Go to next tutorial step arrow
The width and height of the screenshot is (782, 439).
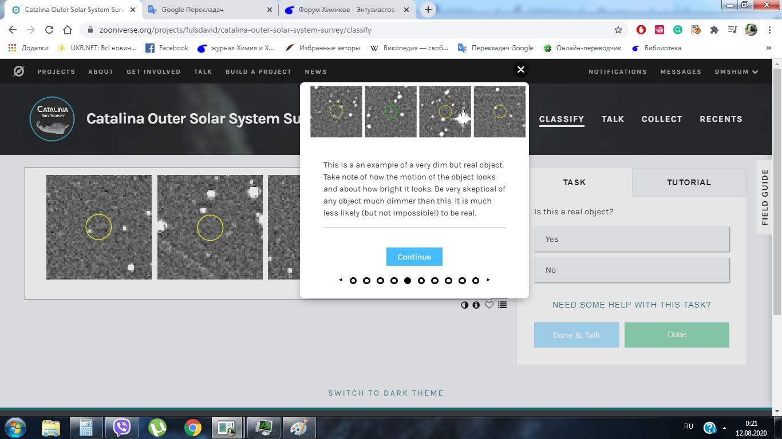[488, 280]
